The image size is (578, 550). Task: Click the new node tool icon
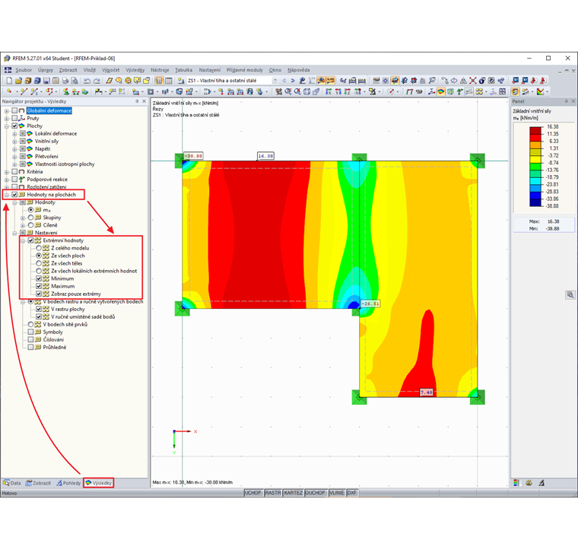tap(8, 91)
